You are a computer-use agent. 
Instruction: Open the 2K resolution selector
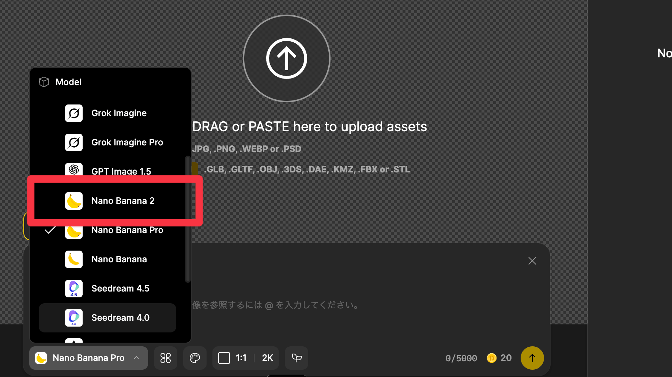[268, 358]
